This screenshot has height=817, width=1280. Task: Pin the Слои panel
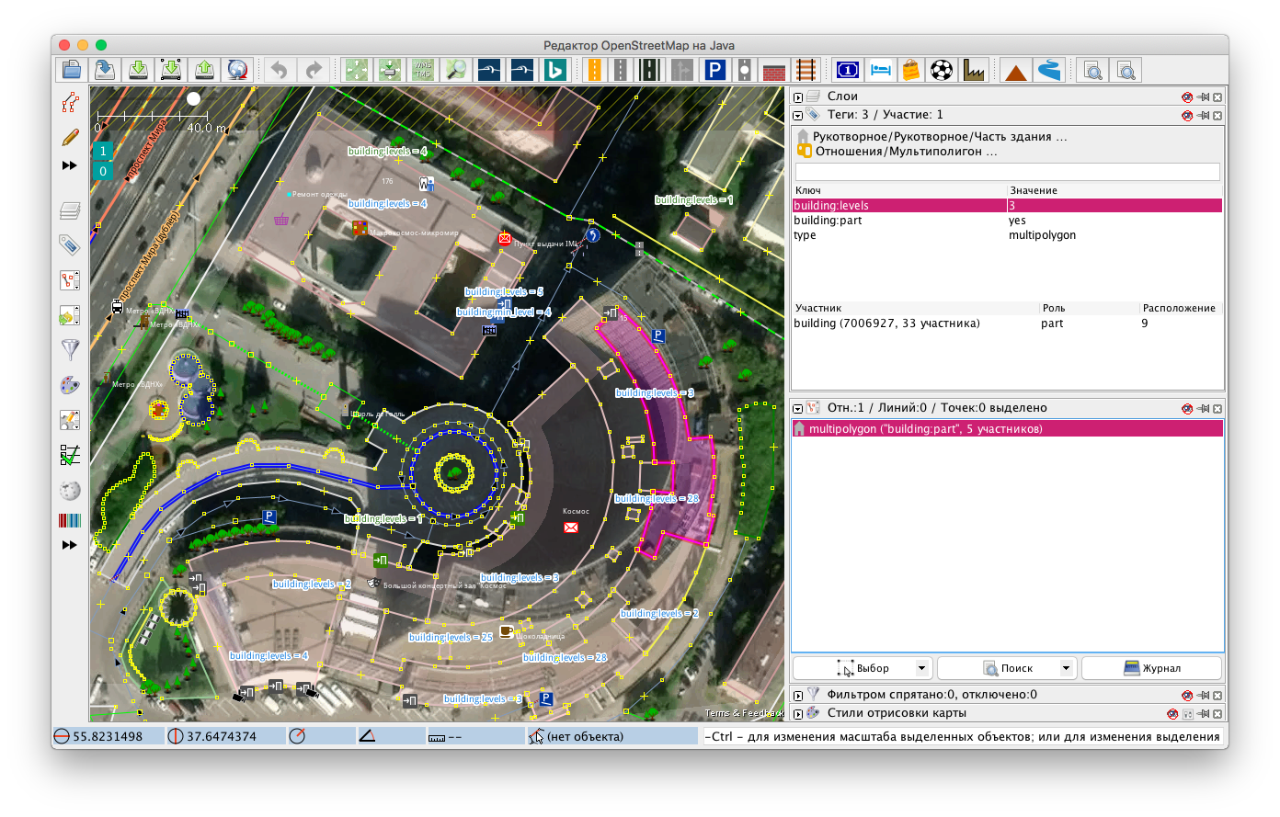(1204, 96)
